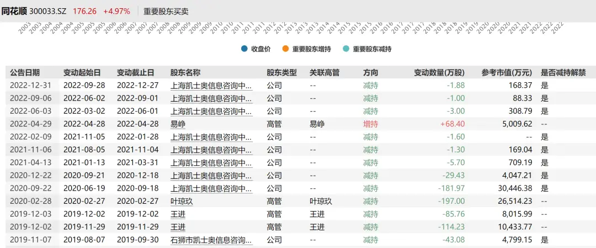The height and width of the screenshot is (248, 596).
Task: Click the -114.23 change quantity value
Action: (452, 227)
